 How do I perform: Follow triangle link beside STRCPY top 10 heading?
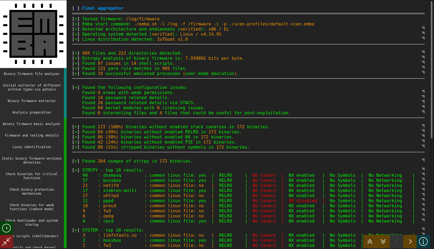(423, 169)
